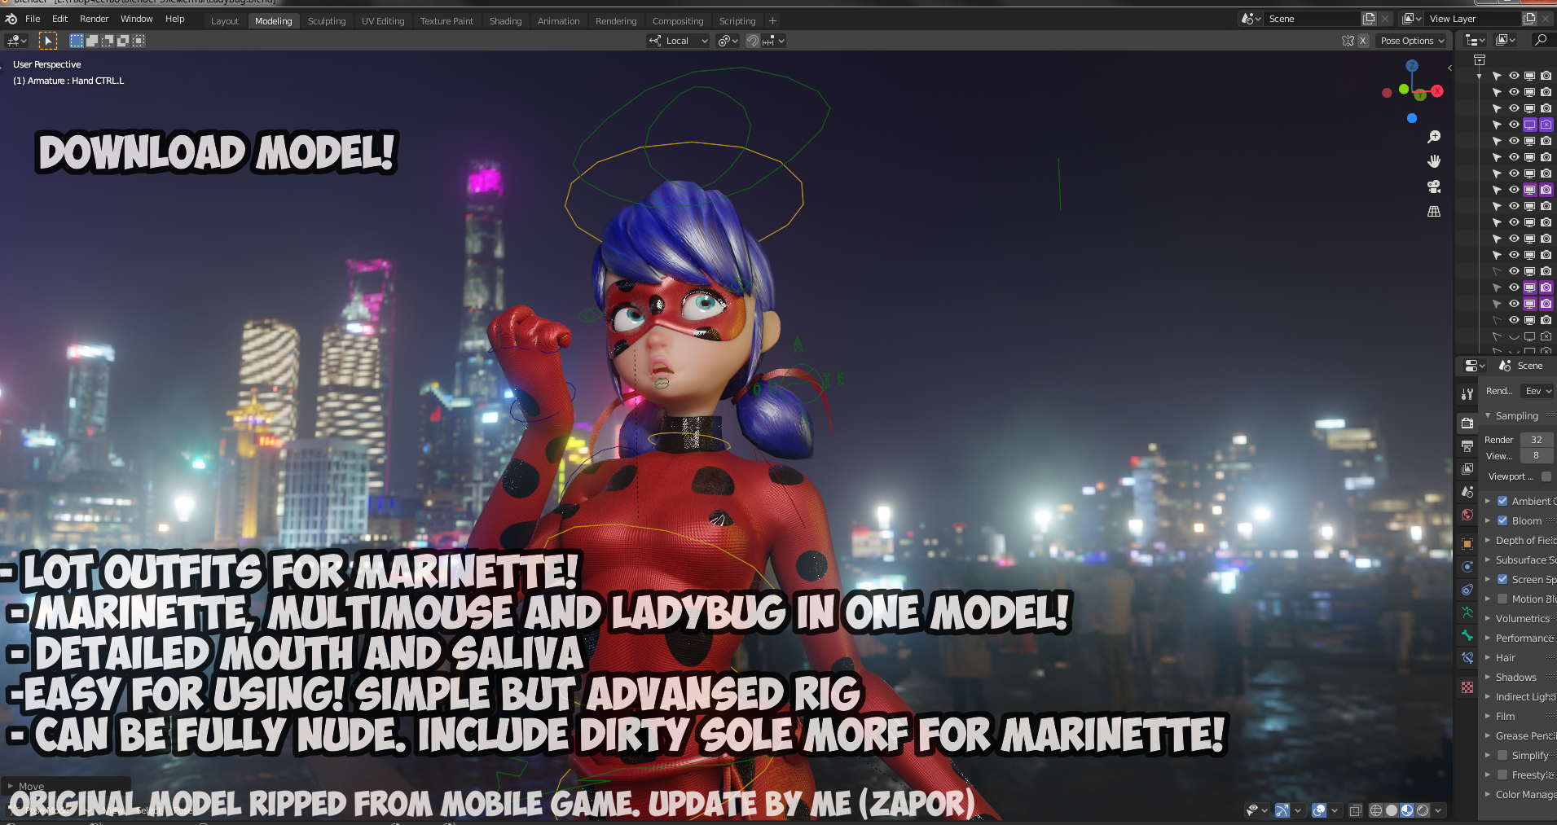
Task: Enable the Simplify checkbox
Action: (1502, 756)
